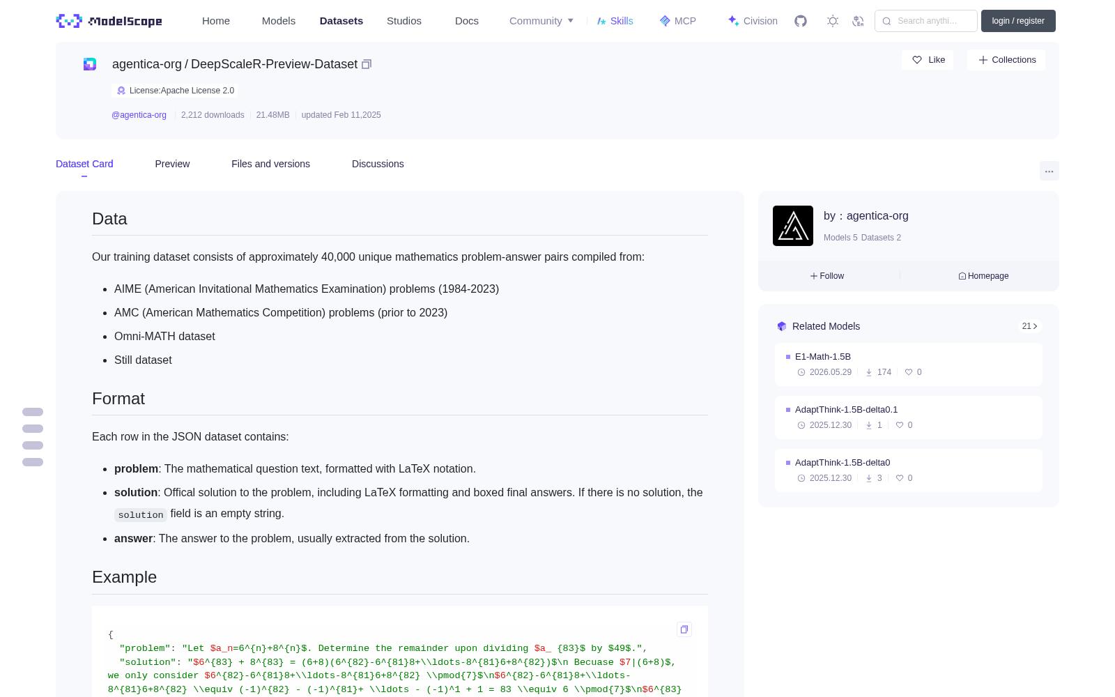Click the Related Models cube icon
This screenshot has height=697, width=1115.
click(782, 326)
